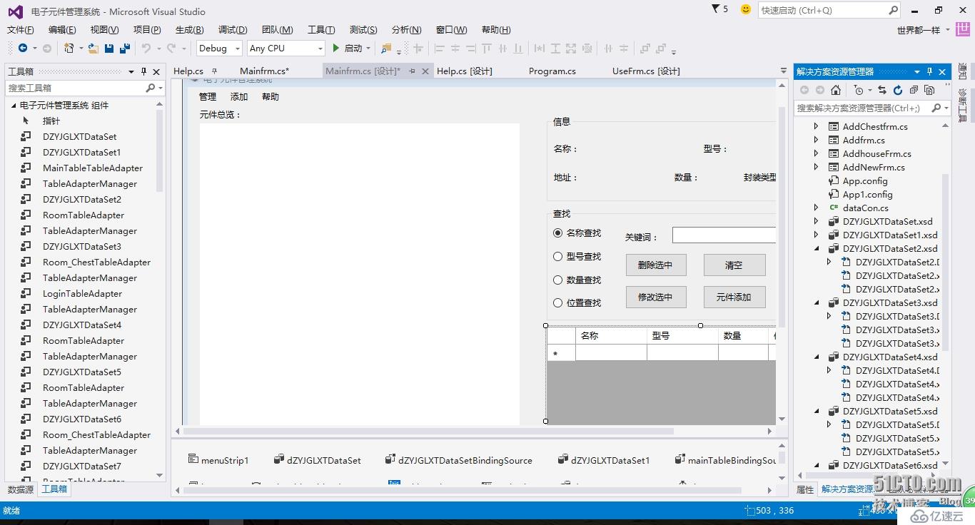The width and height of the screenshot is (975, 525).
Task: Click the 修改选中 button
Action: tap(656, 297)
